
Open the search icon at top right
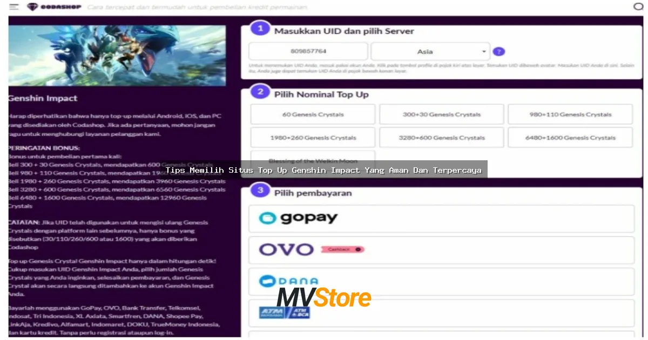pos(638,7)
